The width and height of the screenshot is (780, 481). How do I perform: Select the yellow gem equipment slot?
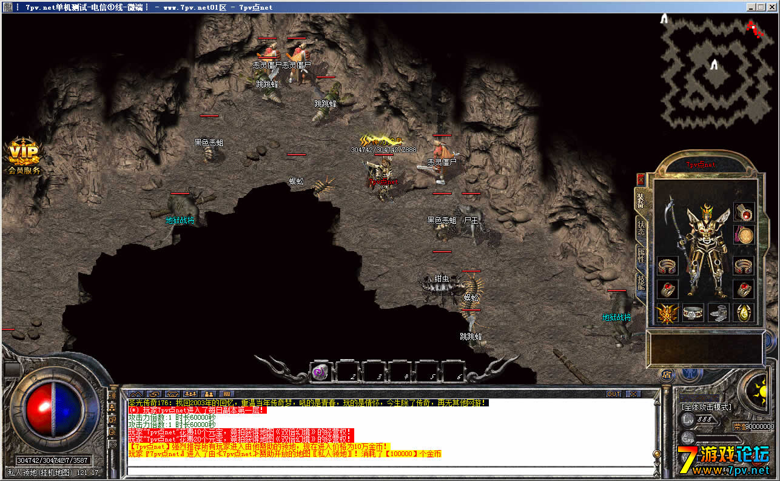744,313
